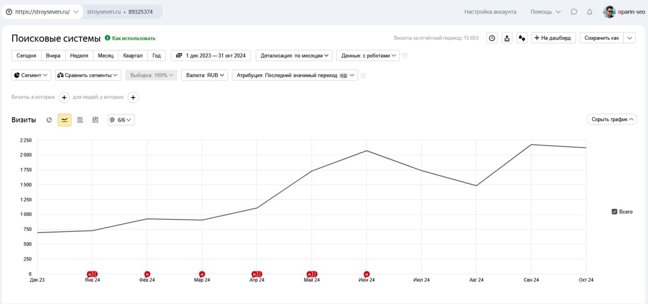Open the chat messages icon
This screenshot has width=648, height=304.
coord(574,12)
